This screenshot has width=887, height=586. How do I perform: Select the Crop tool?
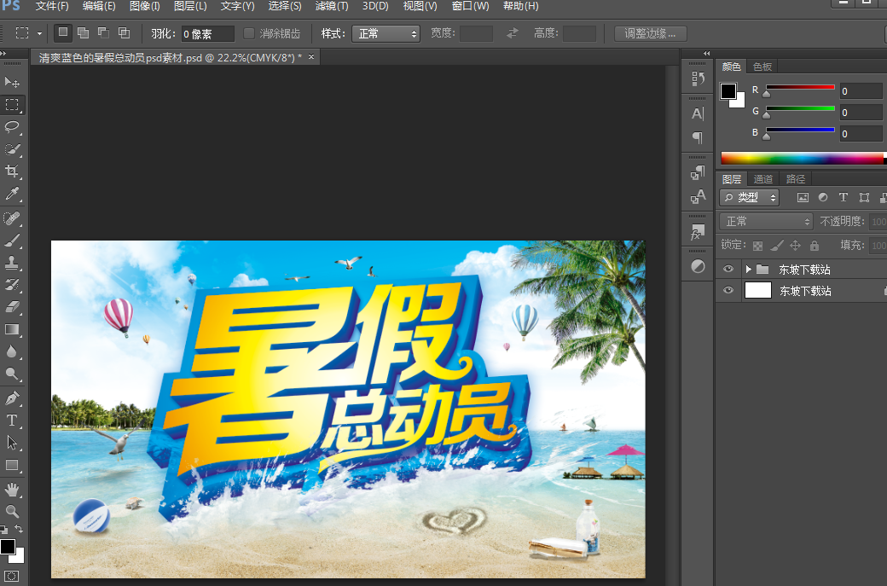(x=12, y=171)
